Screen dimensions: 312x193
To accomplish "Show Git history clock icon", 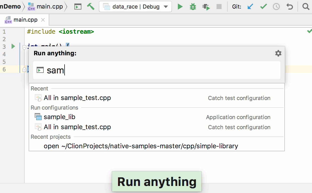I will click(x=276, y=7).
